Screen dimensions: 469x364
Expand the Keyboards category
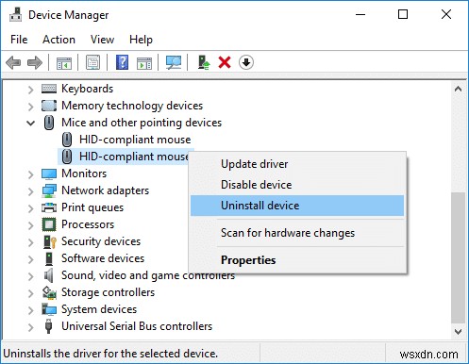point(30,90)
